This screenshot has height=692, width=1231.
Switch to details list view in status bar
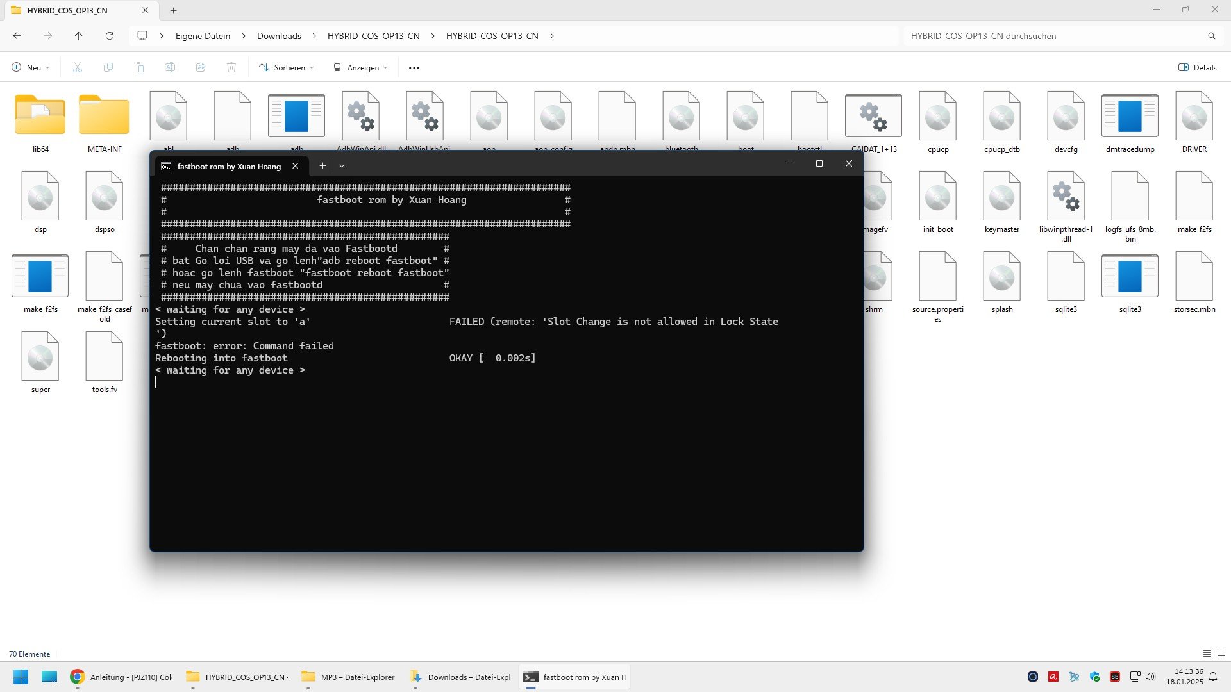(x=1207, y=654)
